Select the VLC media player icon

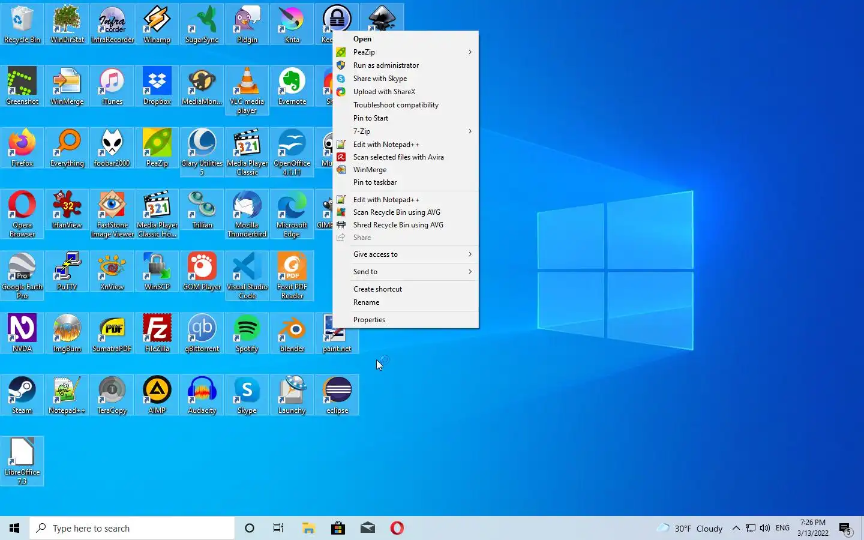[247, 91]
